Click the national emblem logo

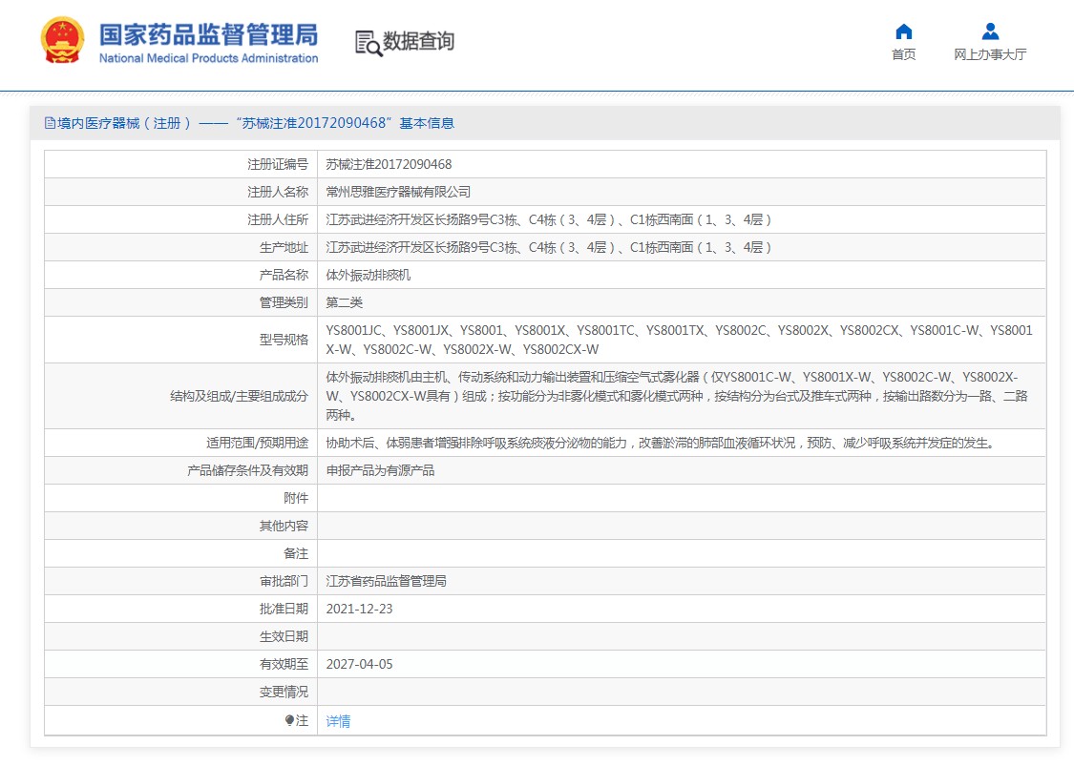coord(62,41)
